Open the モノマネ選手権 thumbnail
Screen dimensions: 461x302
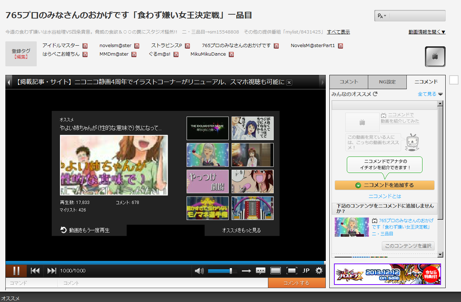208,208
